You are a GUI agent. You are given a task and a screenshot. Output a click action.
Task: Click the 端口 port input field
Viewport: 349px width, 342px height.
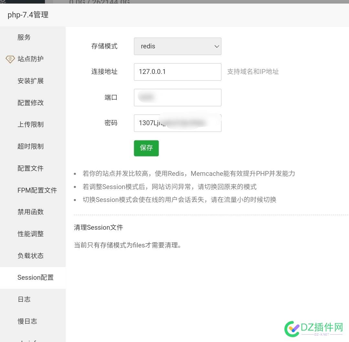tap(177, 97)
